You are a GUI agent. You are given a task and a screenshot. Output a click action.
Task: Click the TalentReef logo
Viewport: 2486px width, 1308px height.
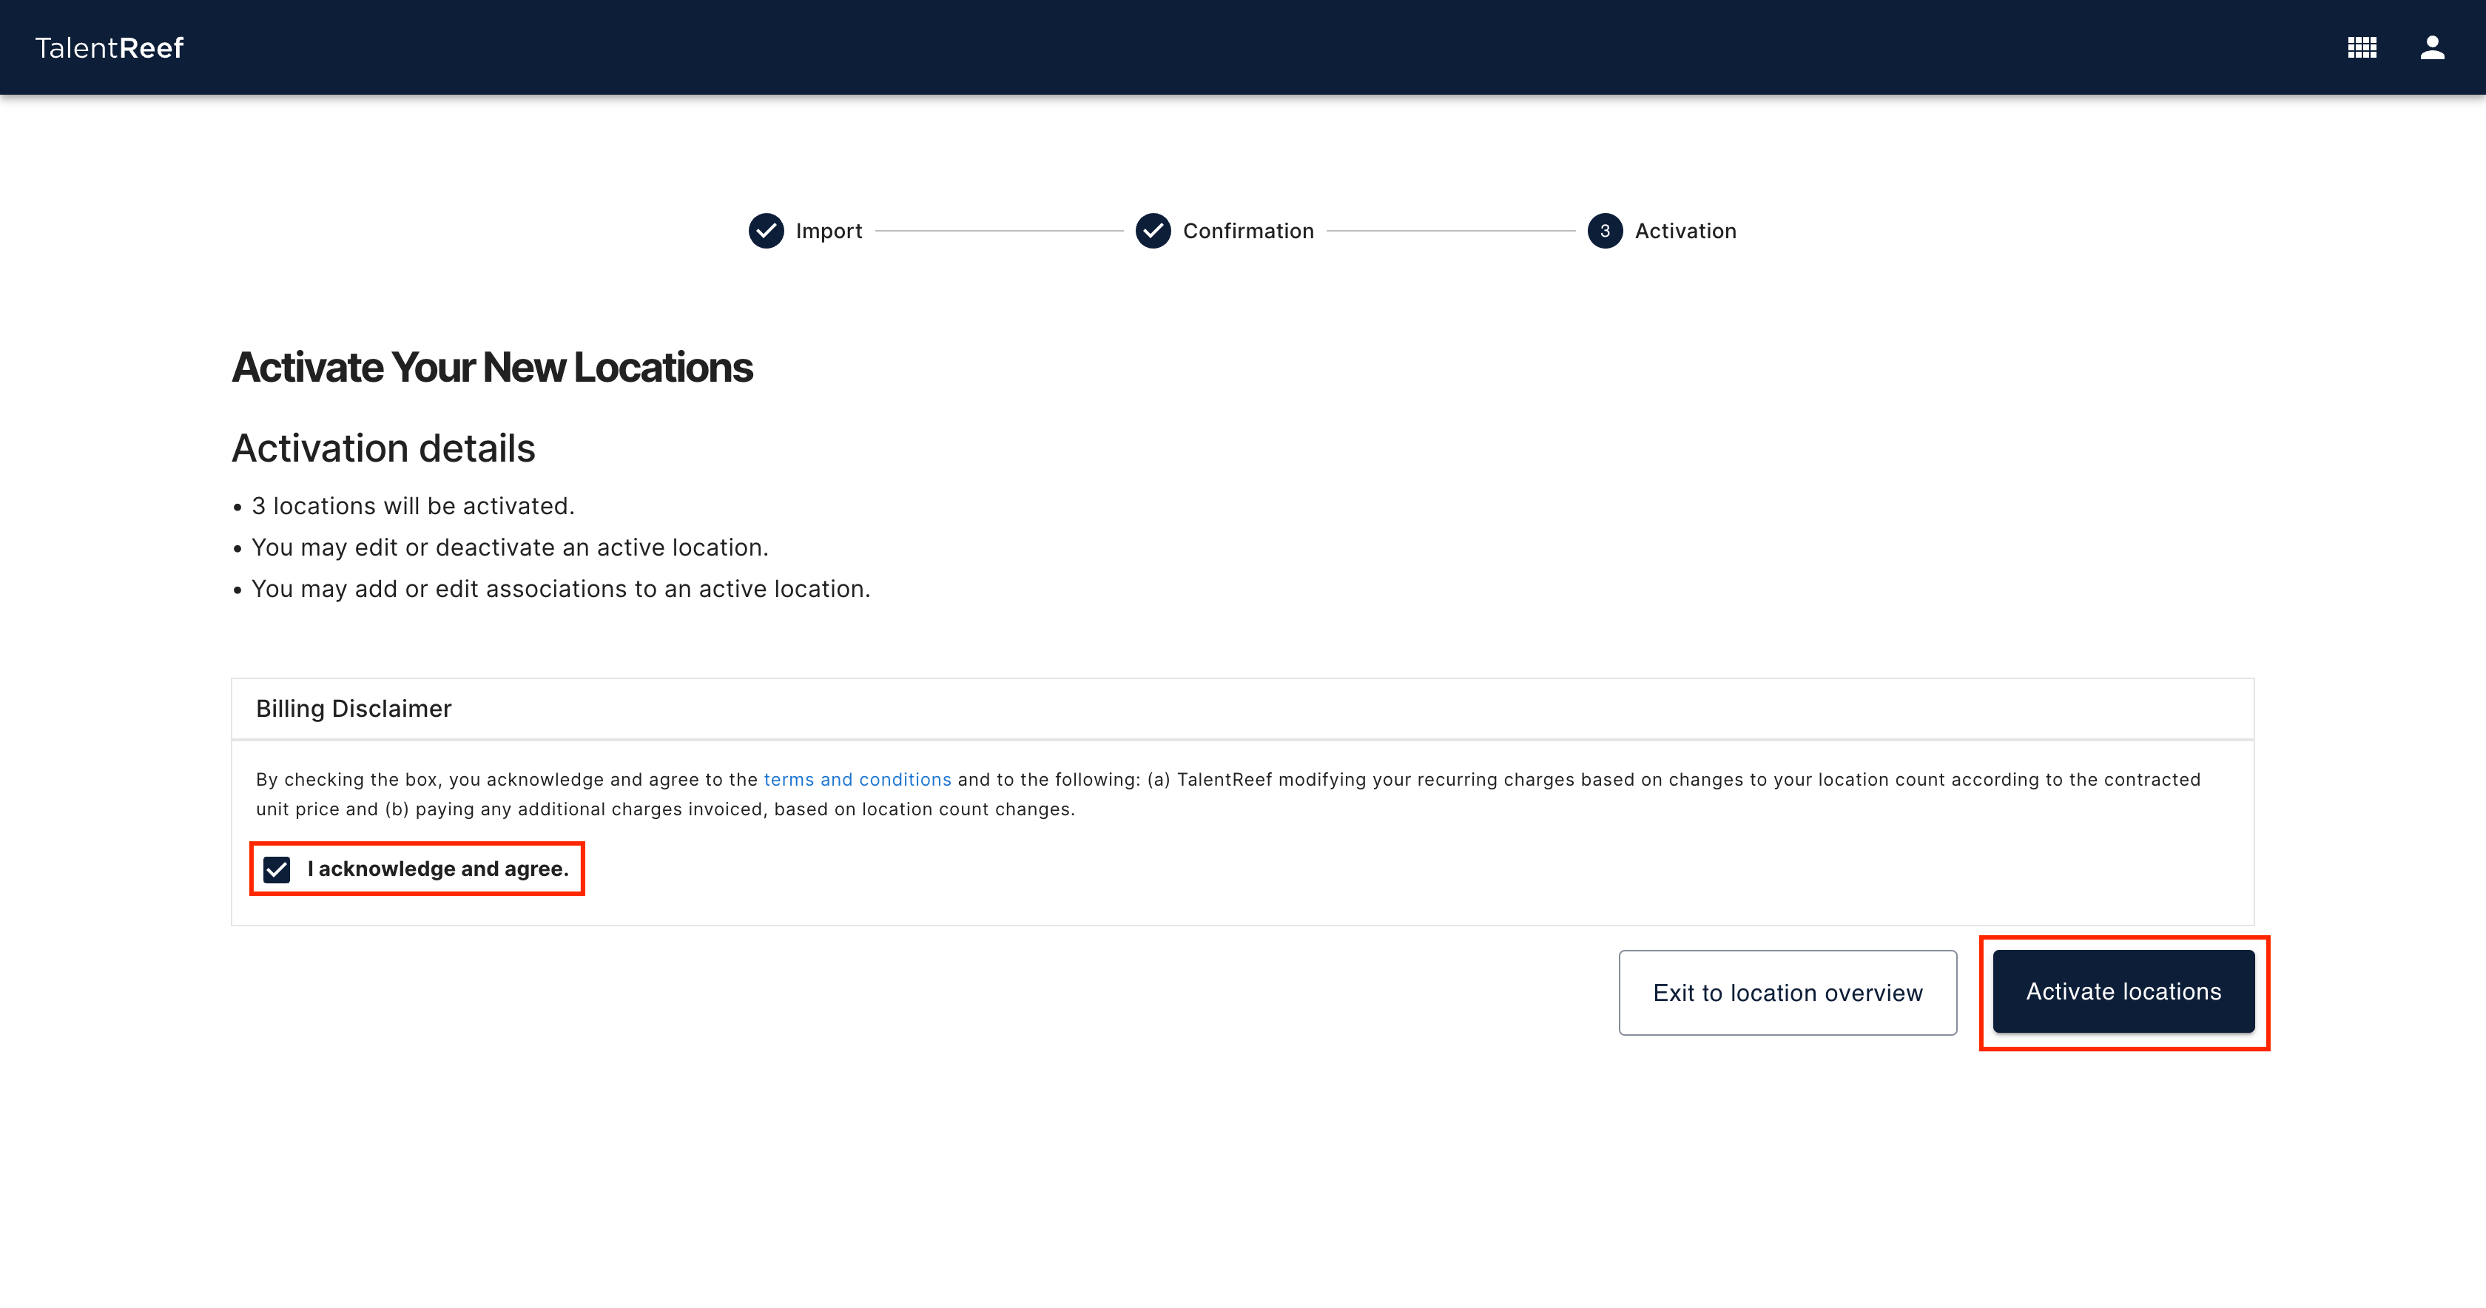tap(109, 47)
